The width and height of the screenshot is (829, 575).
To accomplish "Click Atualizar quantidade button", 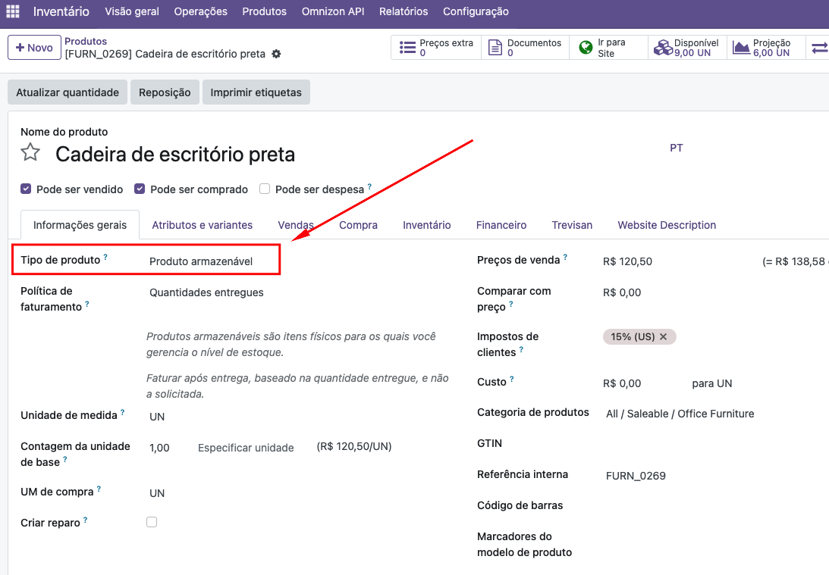I will coord(68,92).
